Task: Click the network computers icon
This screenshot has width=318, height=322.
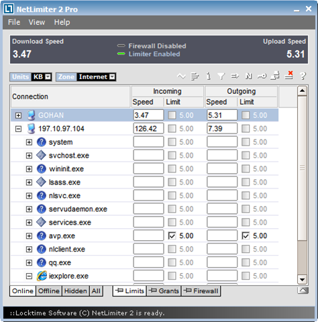Action: click(275, 76)
